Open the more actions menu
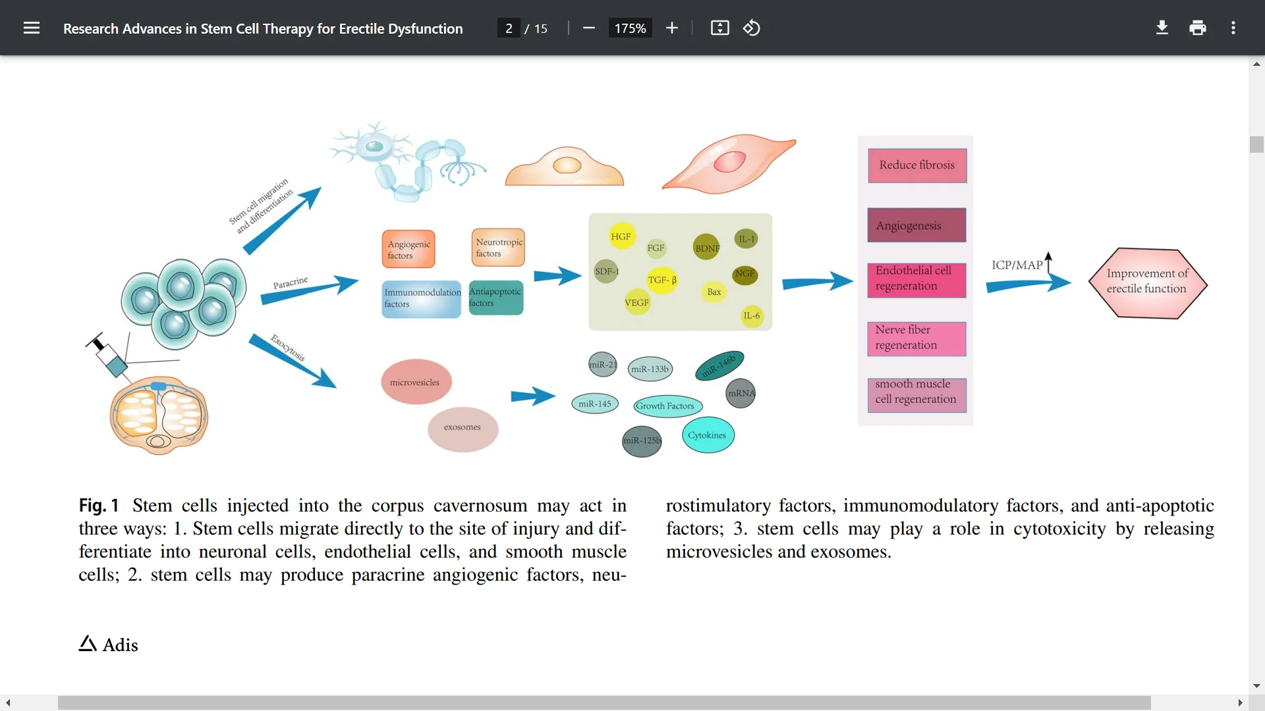This screenshot has width=1265, height=711. coord(1233,28)
